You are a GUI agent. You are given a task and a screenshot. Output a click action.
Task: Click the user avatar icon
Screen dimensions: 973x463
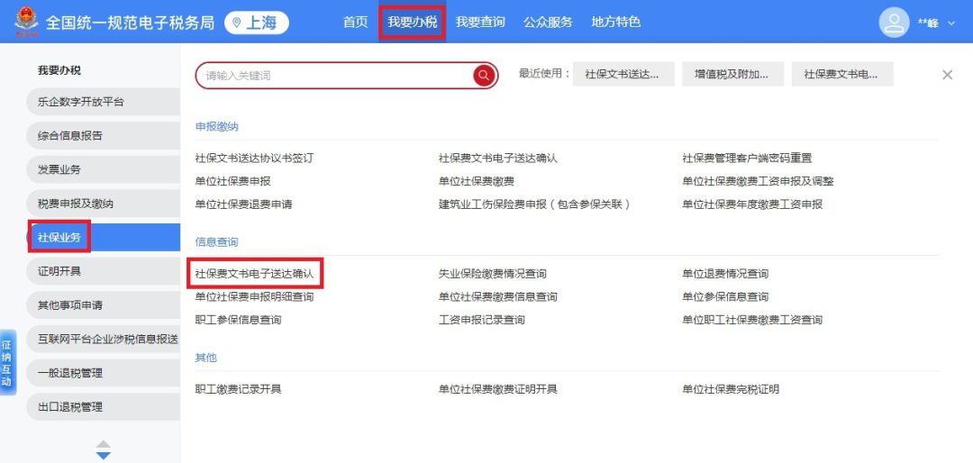click(x=894, y=23)
